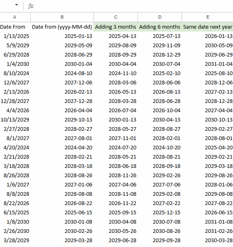Select the 'Adding 3 months' header cell
233x247 pixels.
pyautogui.click(x=116, y=27)
